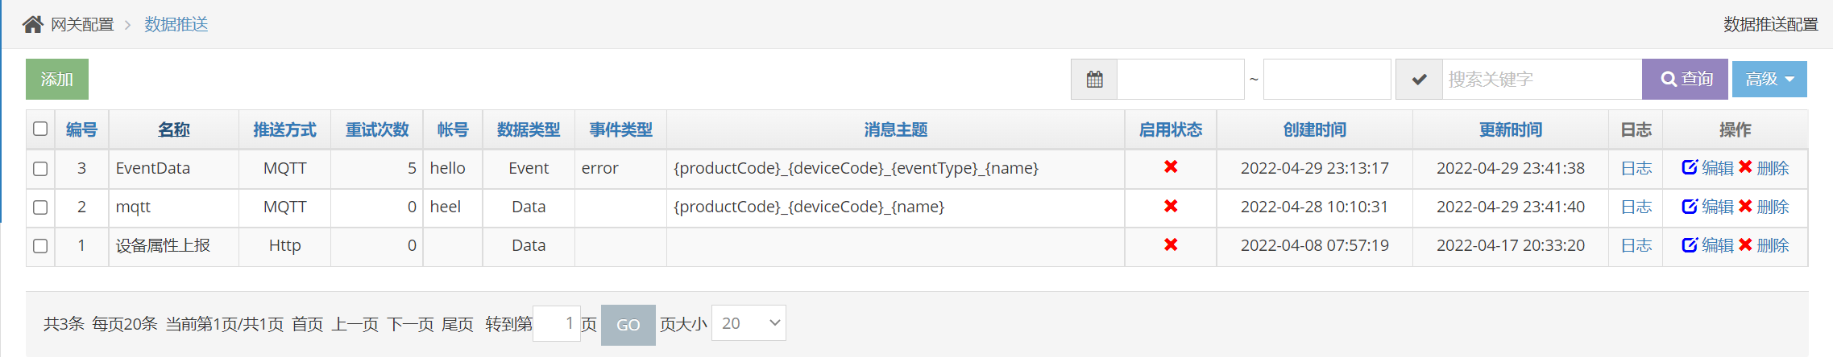Click the 搜索关键字 search input field
The image size is (1833, 357).
click(1541, 80)
